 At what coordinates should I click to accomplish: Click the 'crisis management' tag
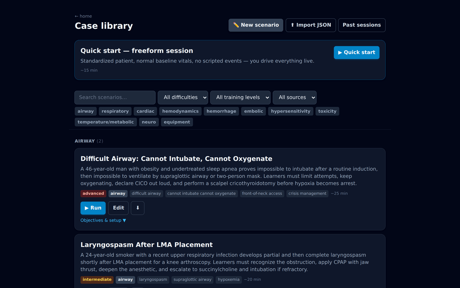click(307, 194)
